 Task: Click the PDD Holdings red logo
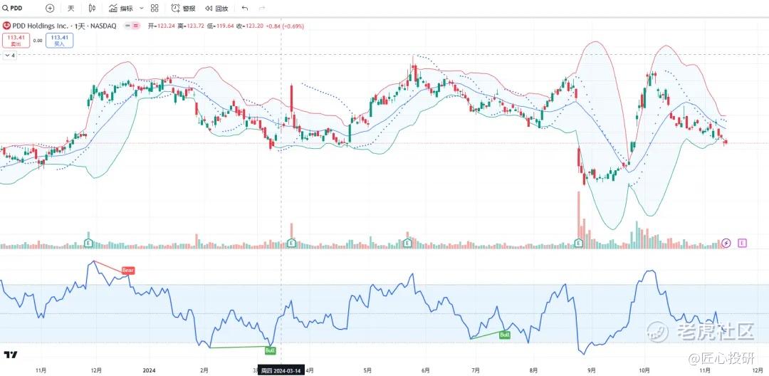pos(6,26)
